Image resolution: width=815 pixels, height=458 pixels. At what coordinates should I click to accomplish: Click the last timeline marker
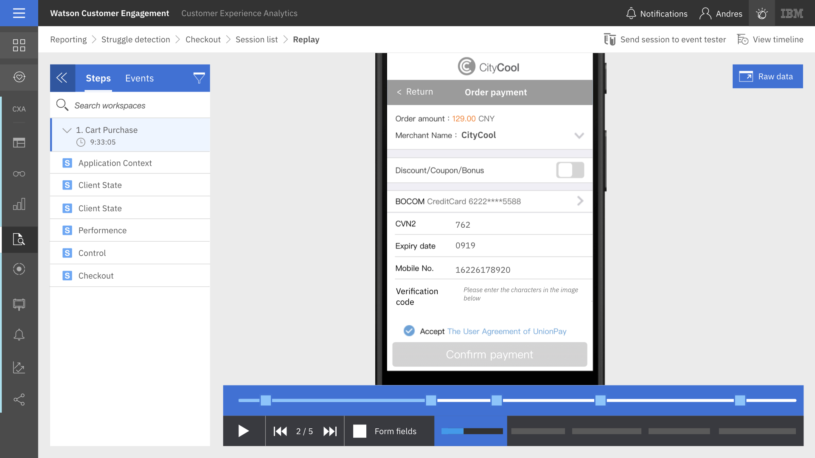740,400
